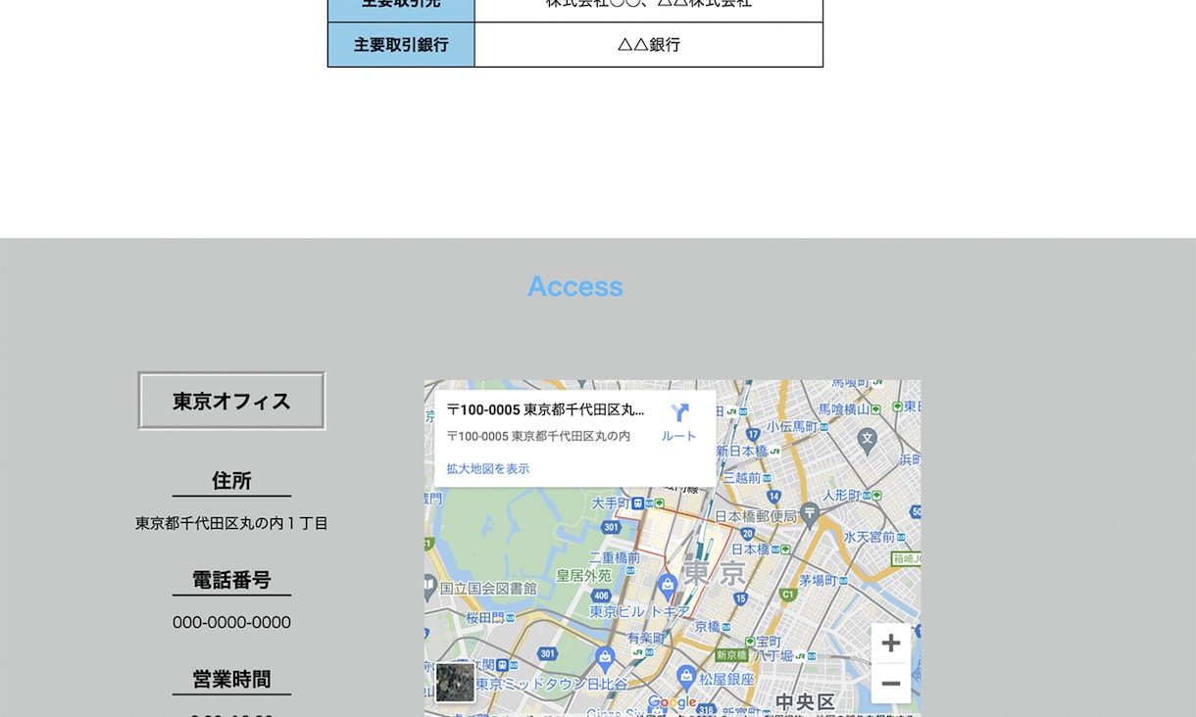Screen dimensions: 1196x717
Task: Click the 東京ビル トキア shopping pin
Action: tap(668, 587)
